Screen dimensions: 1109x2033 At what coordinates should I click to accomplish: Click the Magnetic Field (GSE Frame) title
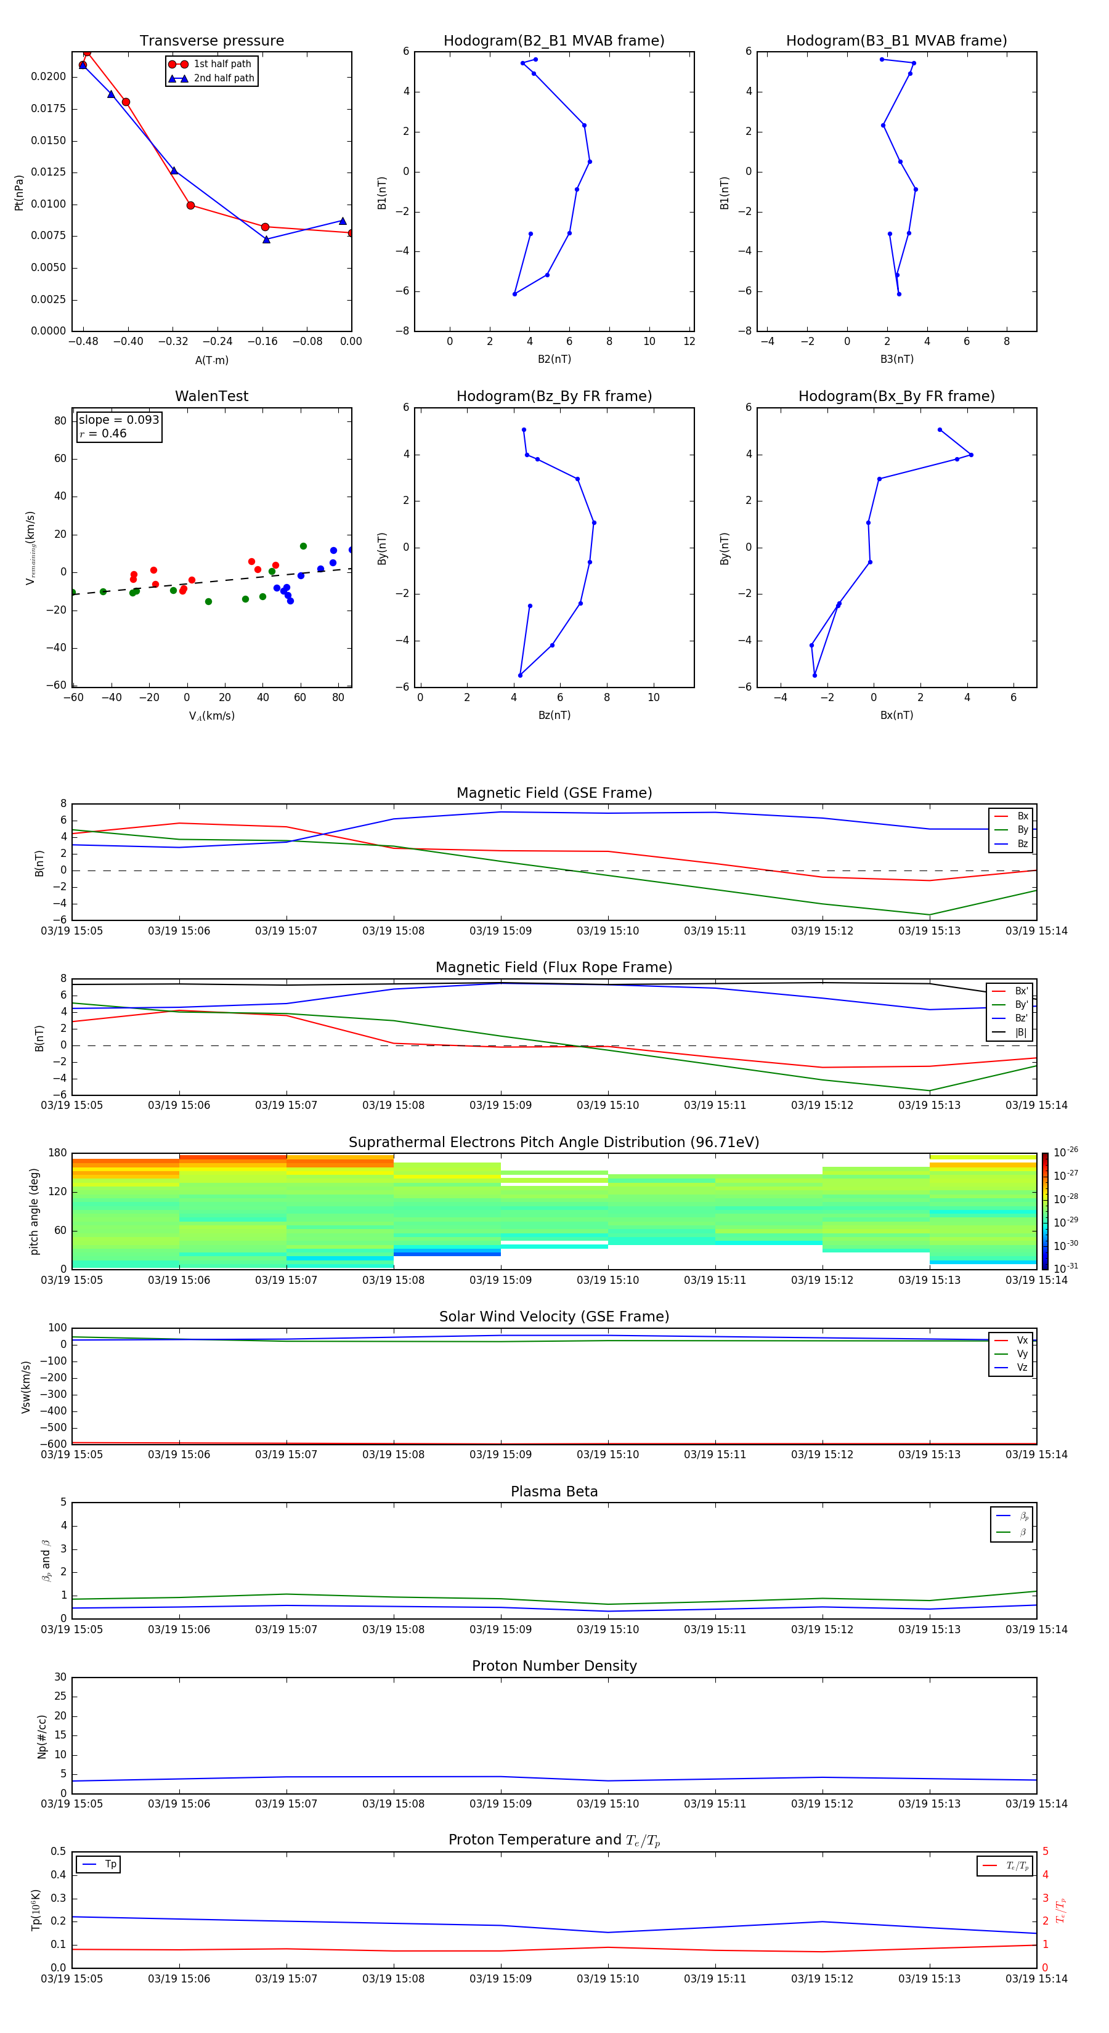554,793
